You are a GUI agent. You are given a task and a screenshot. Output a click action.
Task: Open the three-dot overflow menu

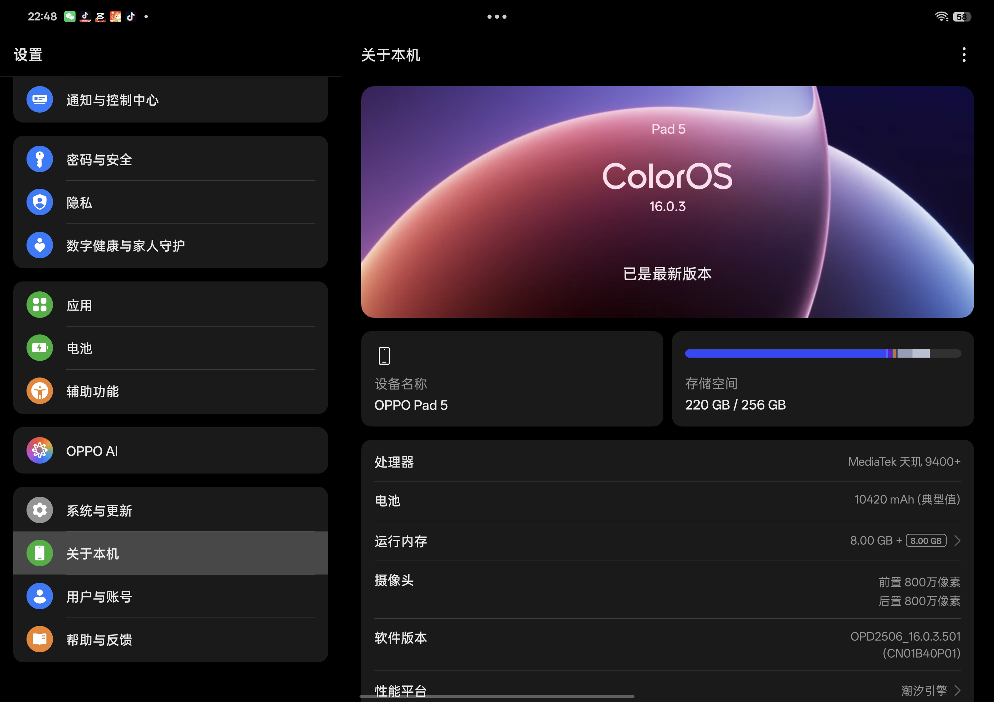[964, 55]
